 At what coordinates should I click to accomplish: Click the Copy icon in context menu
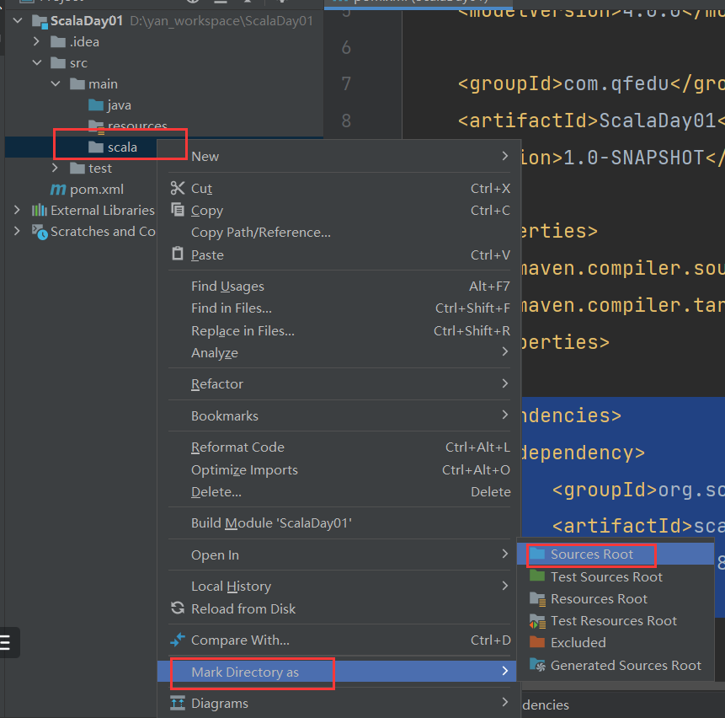[x=178, y=210]
